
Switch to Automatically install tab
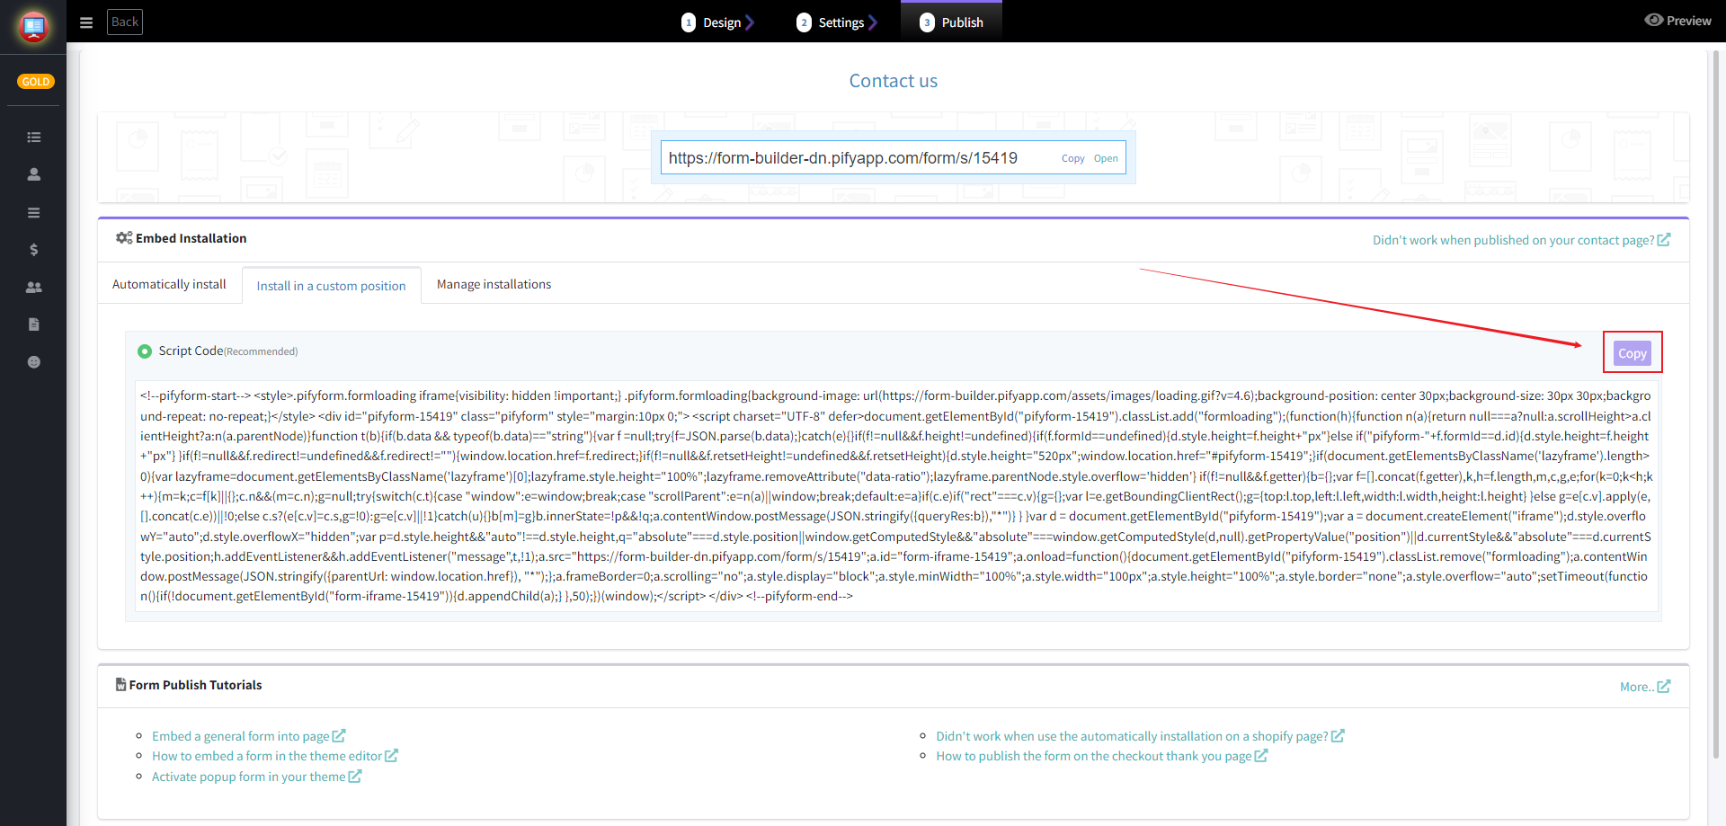[x=169, y=284]
